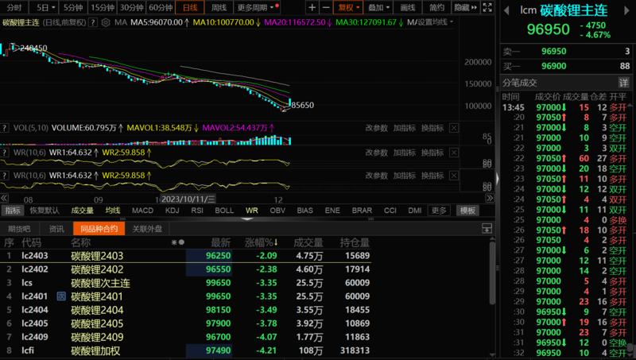Switch to the 周线 weekly tab
This screenshot has width=636, height=360.
219,7
